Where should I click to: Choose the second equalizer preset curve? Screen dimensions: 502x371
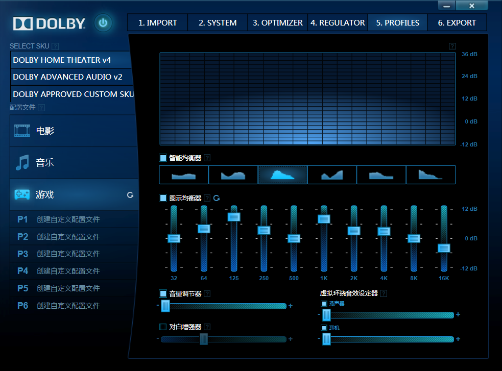tap(233, 175)
